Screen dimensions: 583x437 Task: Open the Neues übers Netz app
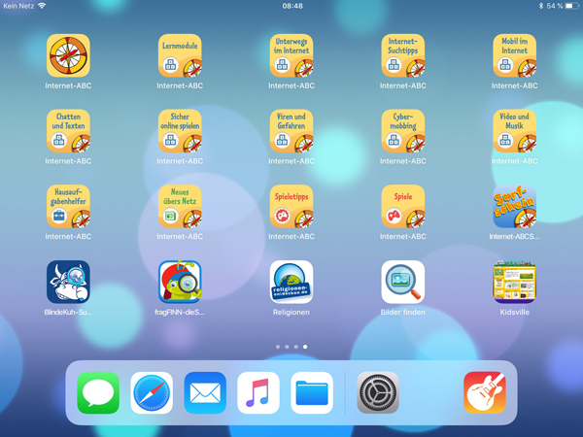180,207
